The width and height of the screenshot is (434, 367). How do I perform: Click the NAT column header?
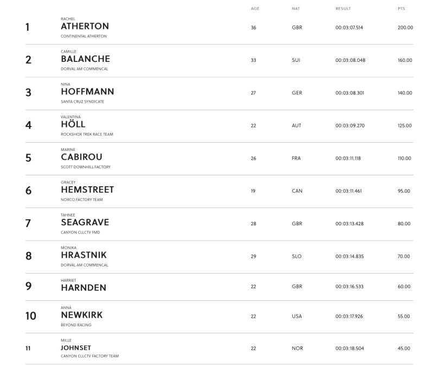click(x=296, y=9)
